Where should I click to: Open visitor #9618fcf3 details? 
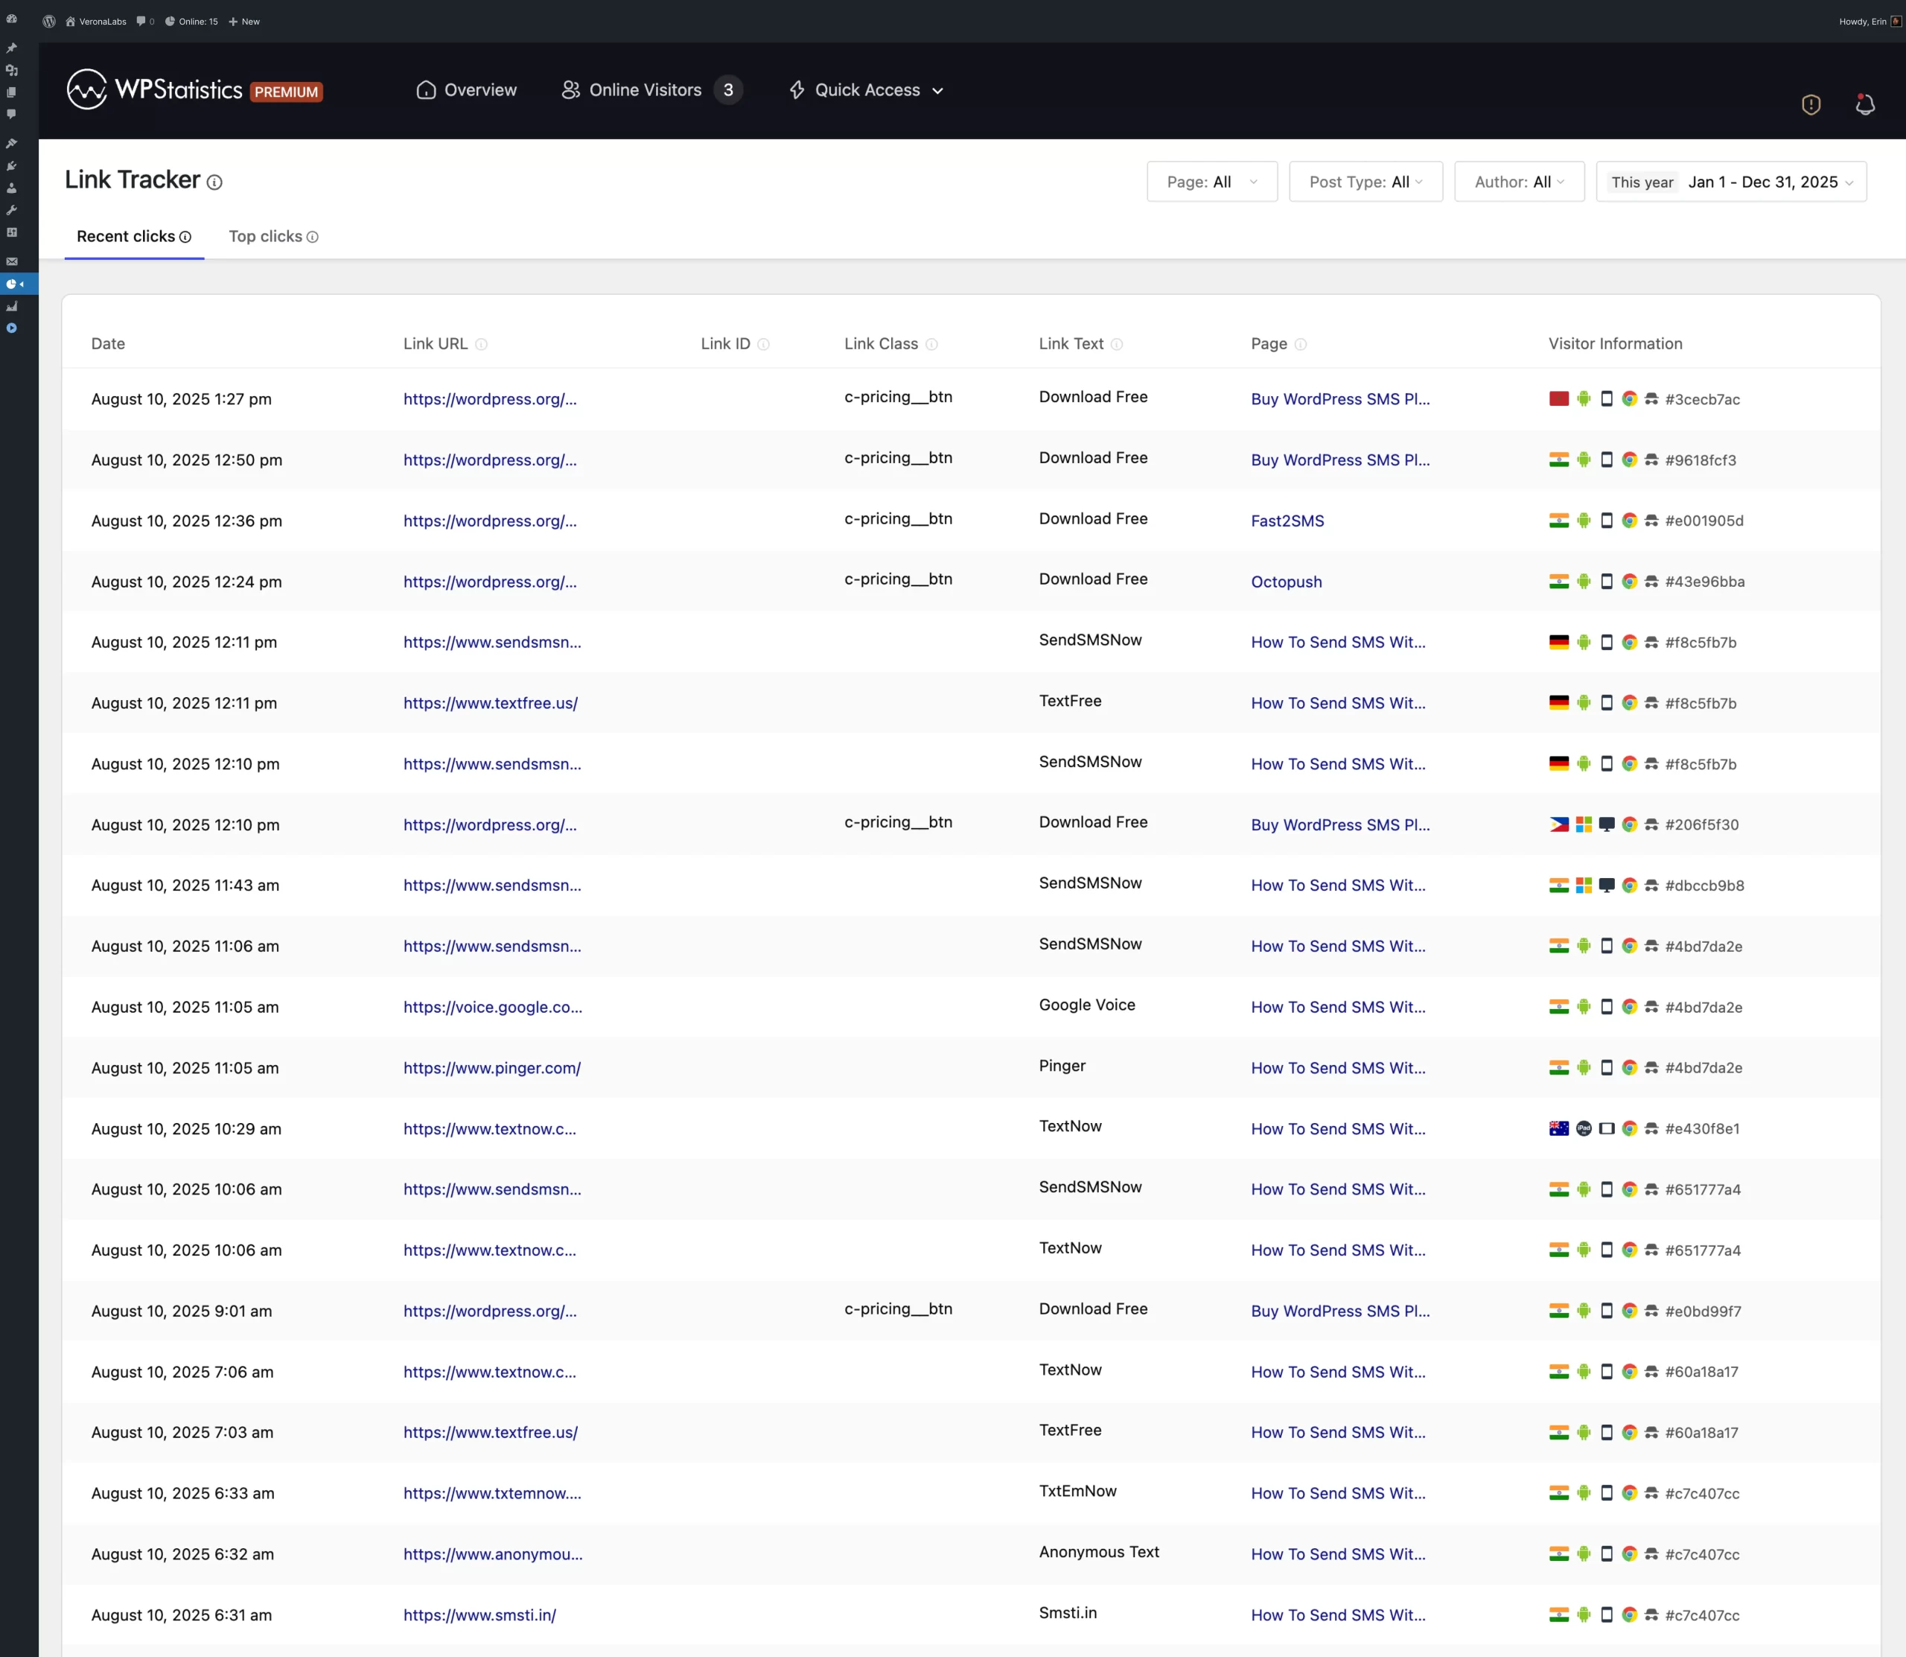(x=1701, y=459)
